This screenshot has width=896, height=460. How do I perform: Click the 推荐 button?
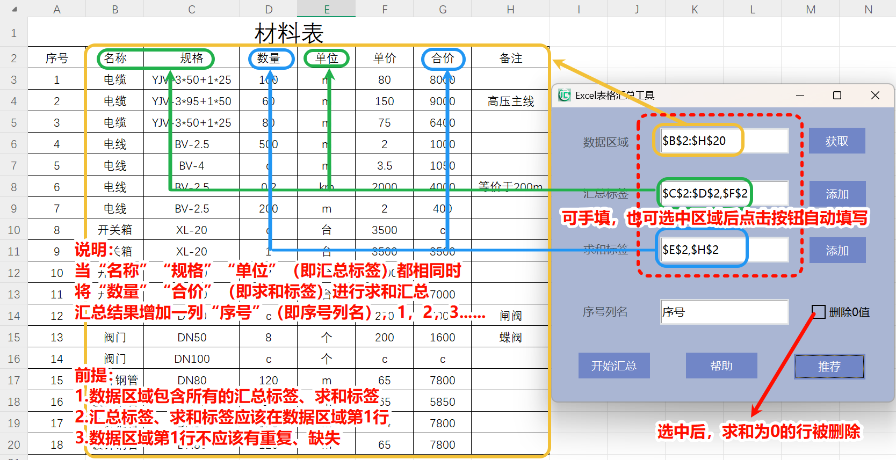829,367
